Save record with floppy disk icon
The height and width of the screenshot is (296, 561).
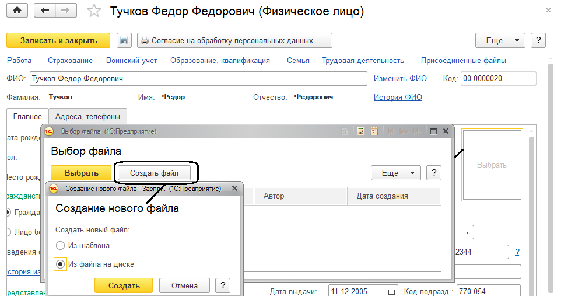tap(124, 40)
